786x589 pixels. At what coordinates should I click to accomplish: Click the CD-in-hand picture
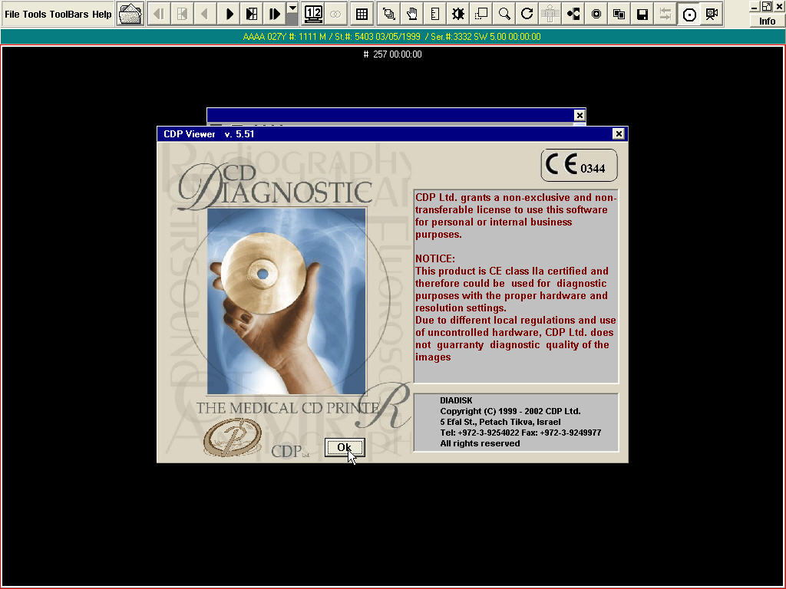pyautogui.click(x=286, y=301)
